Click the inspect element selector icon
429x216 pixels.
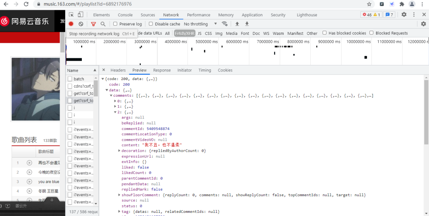pos(71,15)
